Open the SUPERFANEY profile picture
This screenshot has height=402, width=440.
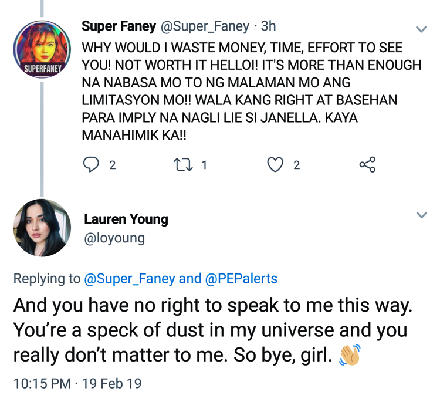coord(41,50)
